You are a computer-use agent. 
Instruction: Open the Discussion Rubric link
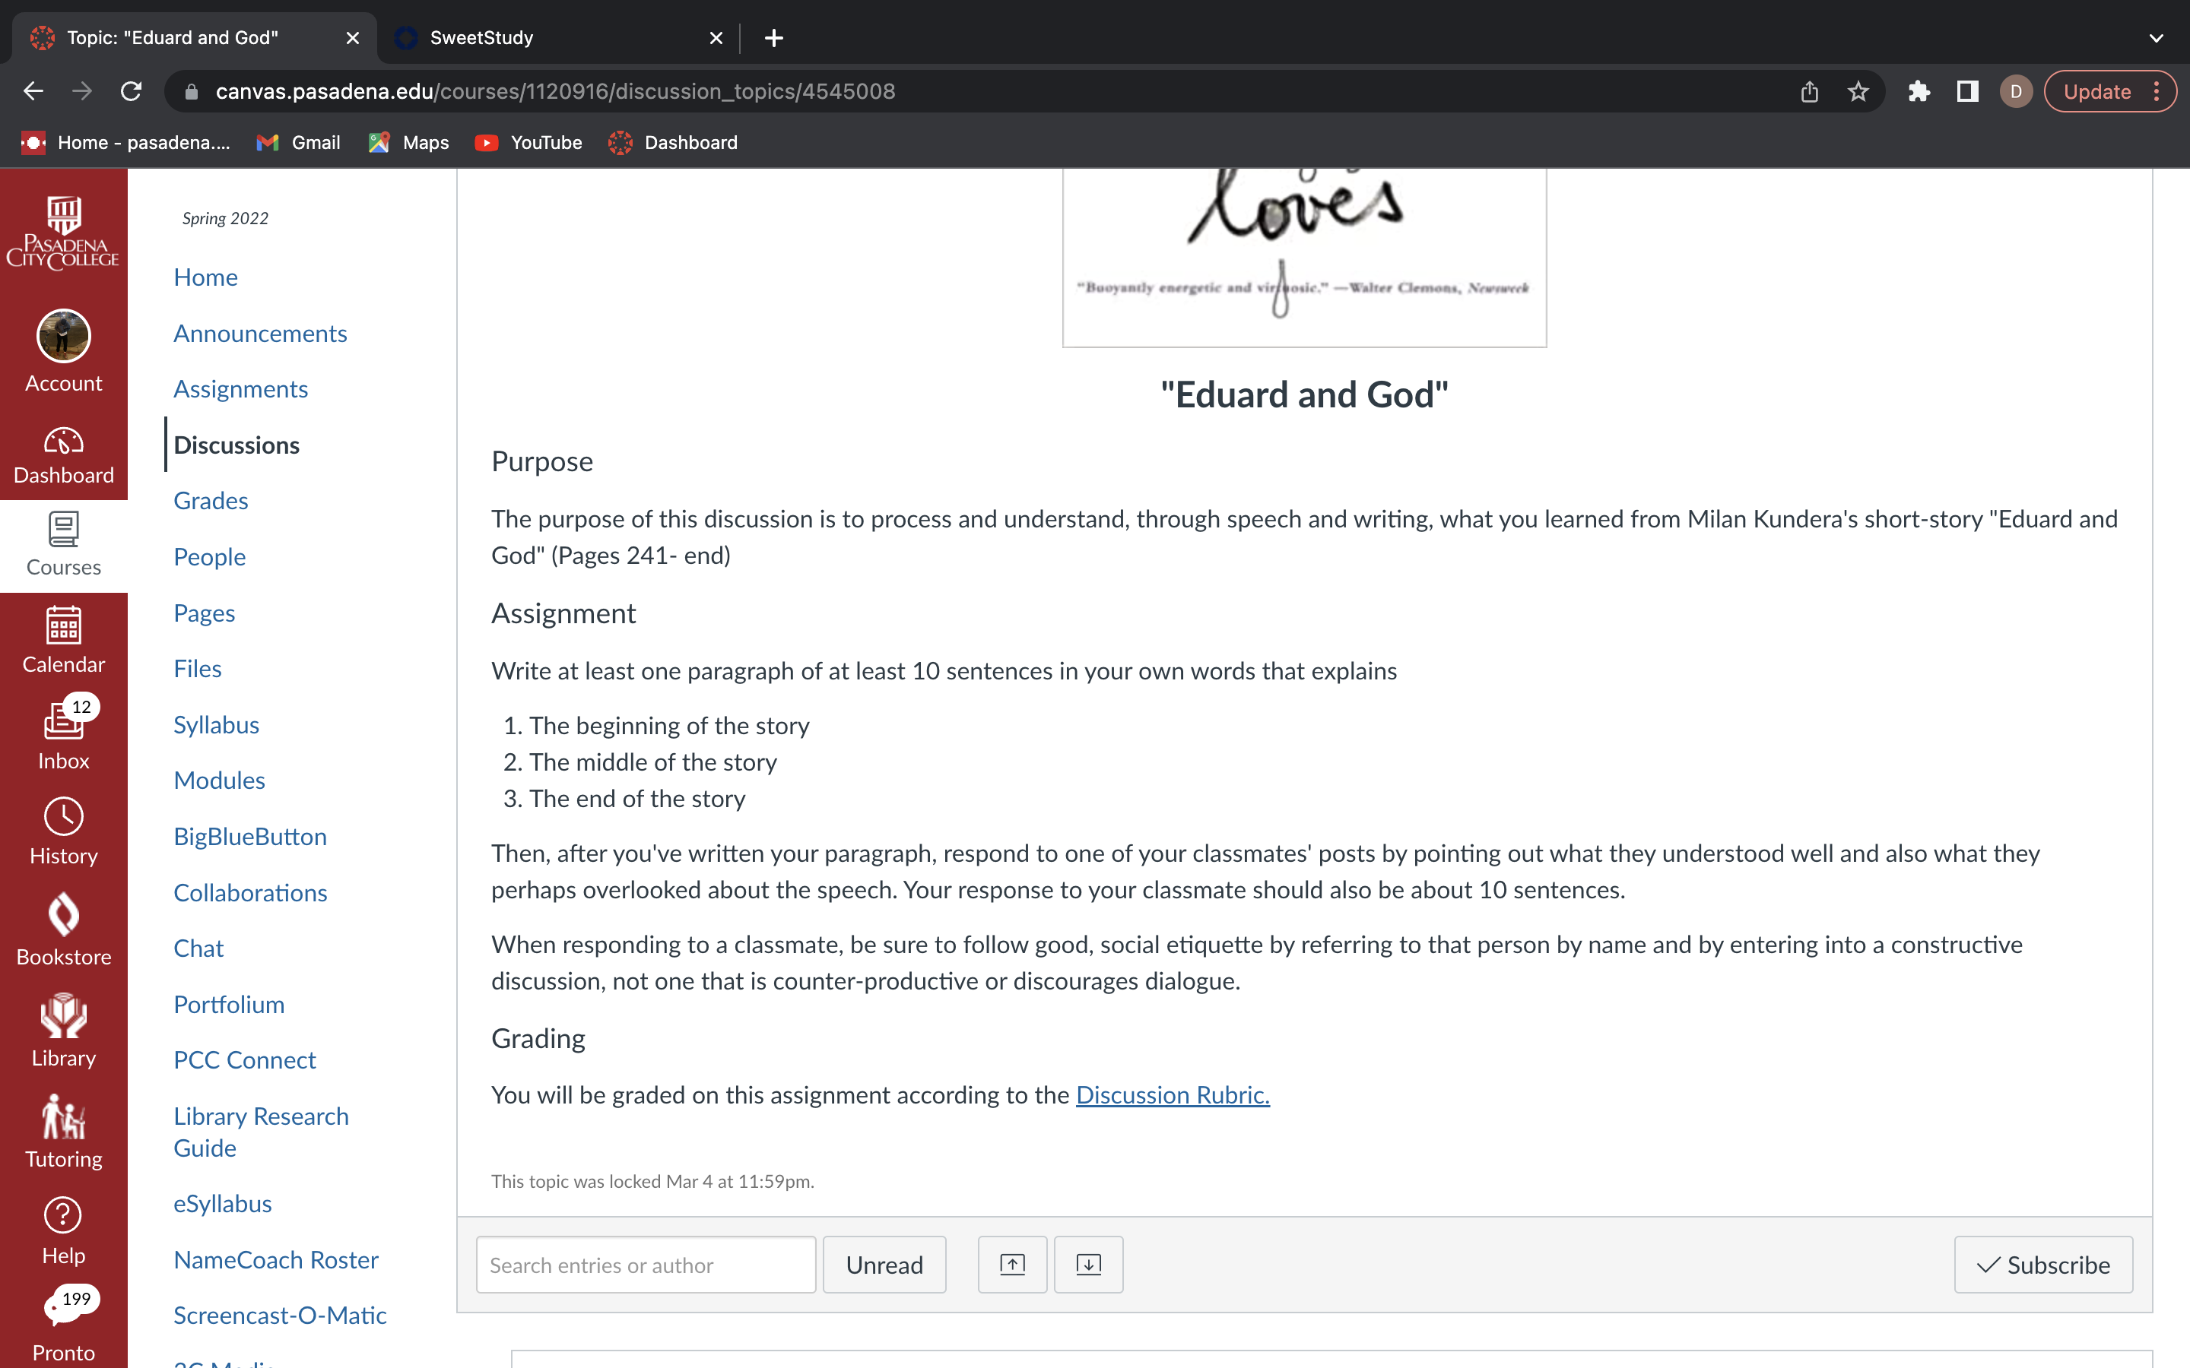point(1173,1094)
